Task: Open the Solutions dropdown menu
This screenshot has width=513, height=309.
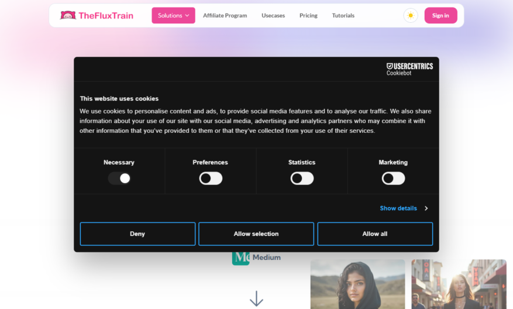Action: coord(173,15)
